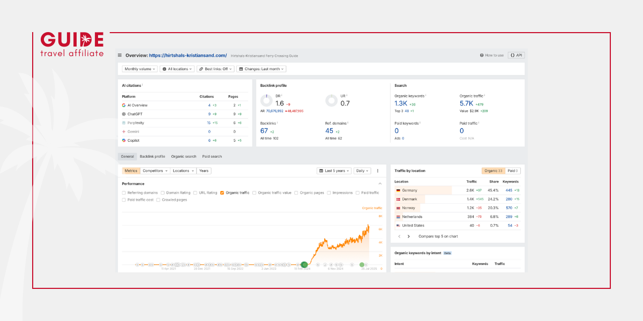Uncheck the Organic traffic checkbox

(x=222, y=193)
